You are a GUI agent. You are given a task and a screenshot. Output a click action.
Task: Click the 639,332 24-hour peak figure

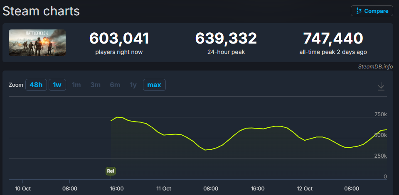[x=226, y=39]
